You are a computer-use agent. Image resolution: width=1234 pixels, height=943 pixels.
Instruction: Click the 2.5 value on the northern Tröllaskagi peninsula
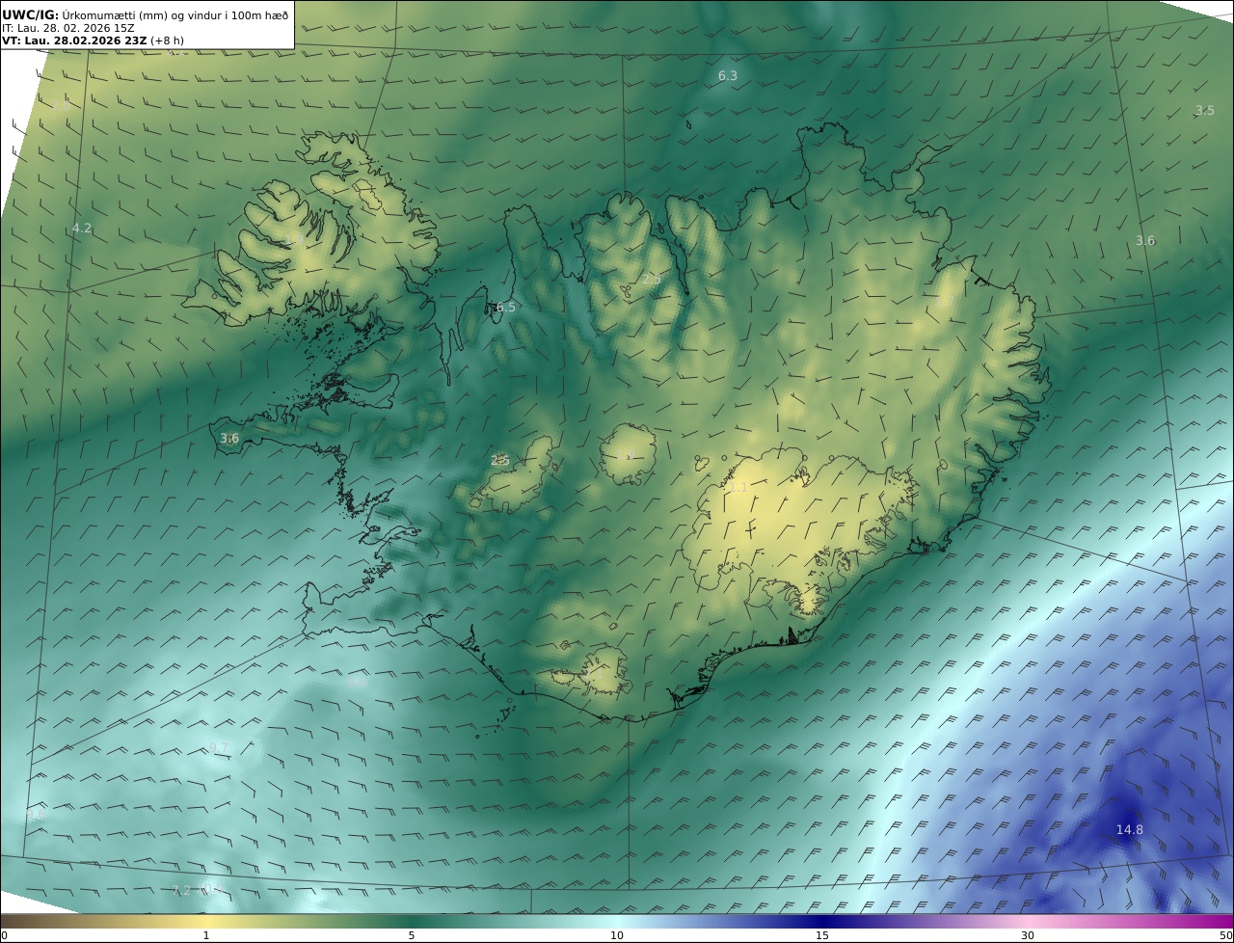651,280
